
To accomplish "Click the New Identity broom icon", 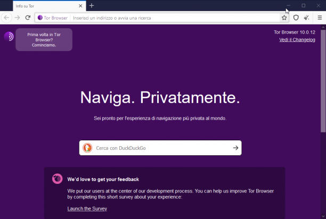I will coord(306,18).
